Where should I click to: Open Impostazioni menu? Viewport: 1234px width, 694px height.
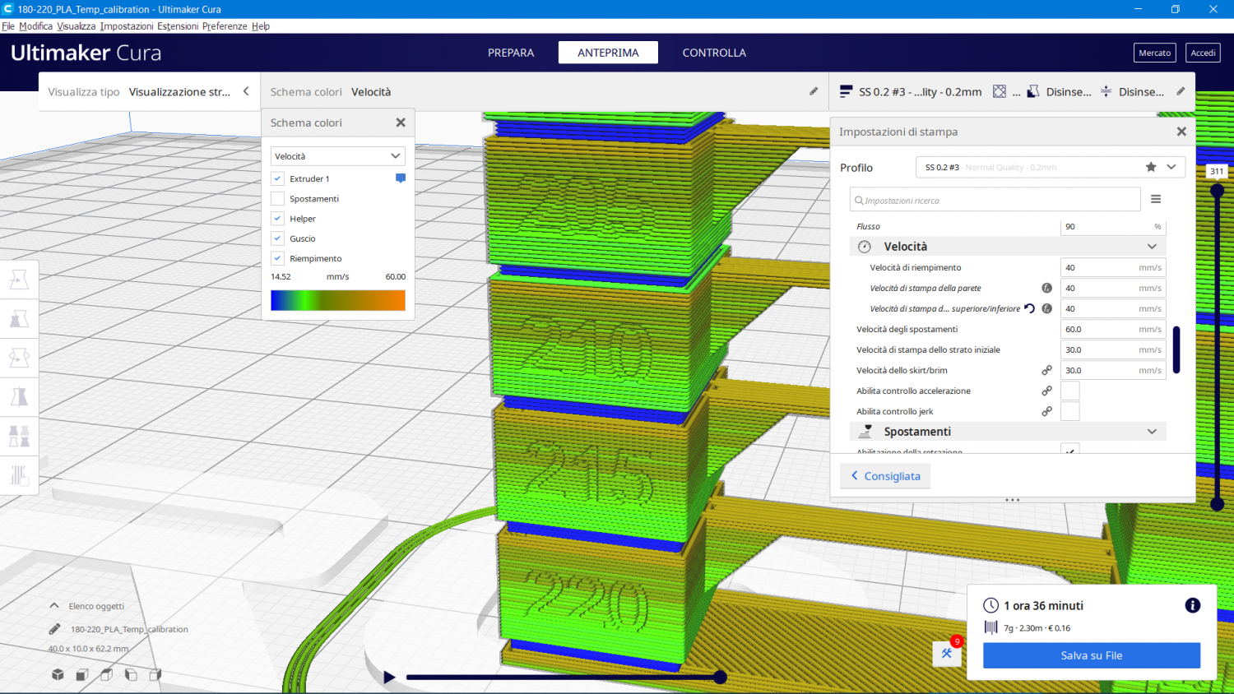(127, 26)
